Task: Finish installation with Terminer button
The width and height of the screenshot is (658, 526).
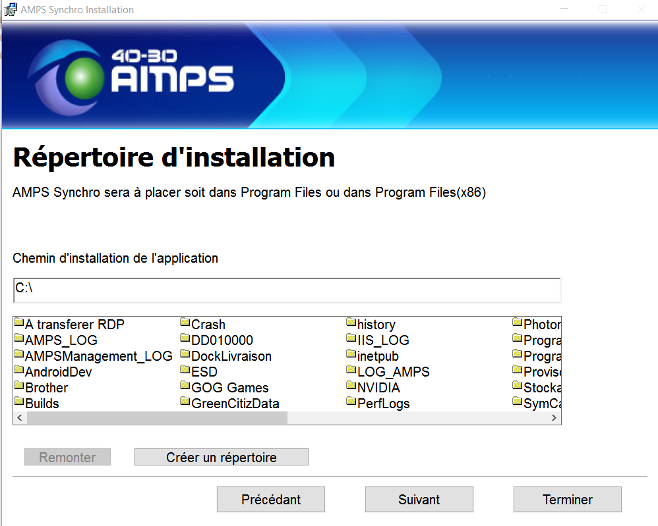Action: point(567,500)
